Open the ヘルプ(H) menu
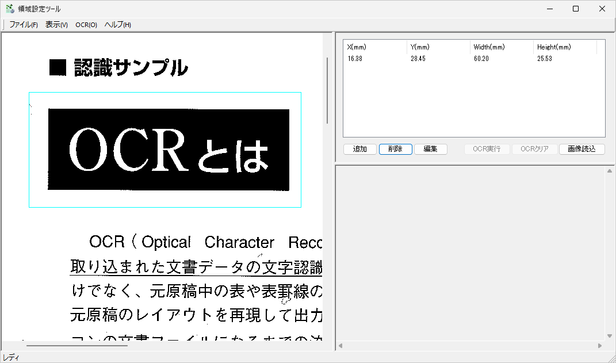The width and height of the screenshot is (616, 363). (116, 25)
